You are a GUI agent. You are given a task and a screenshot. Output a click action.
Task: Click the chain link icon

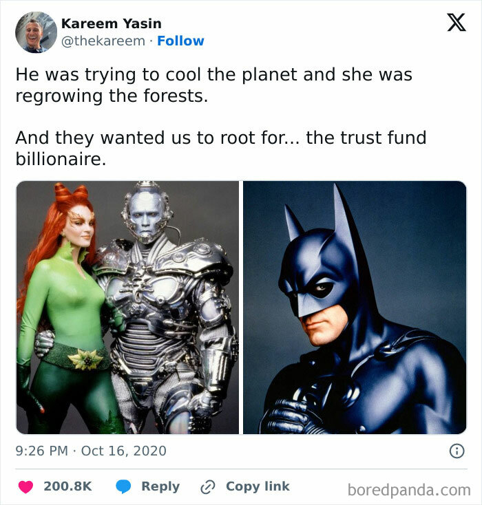pyautogui.click(x=207, y=486)
